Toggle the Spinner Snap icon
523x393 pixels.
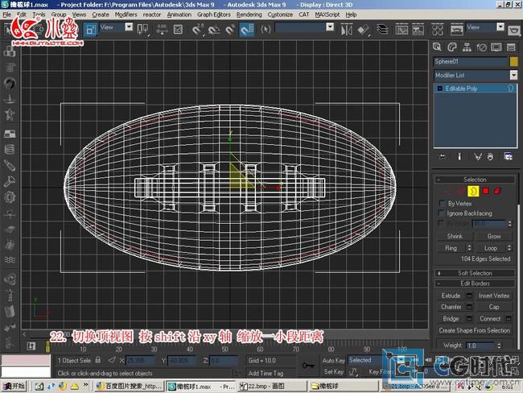[x=247, y=30]
